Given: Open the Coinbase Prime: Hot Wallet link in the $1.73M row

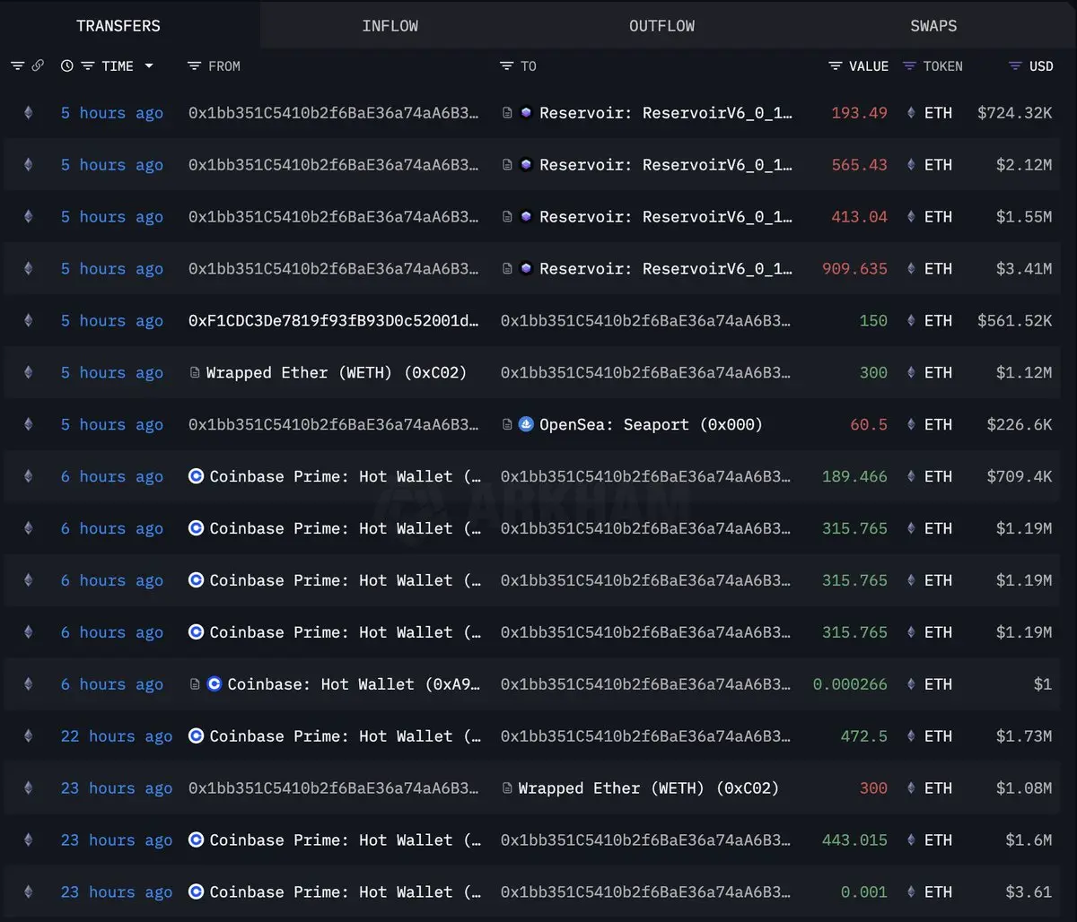Looking at the screenshot, I should pyautogui.click(x=346, y=736).
